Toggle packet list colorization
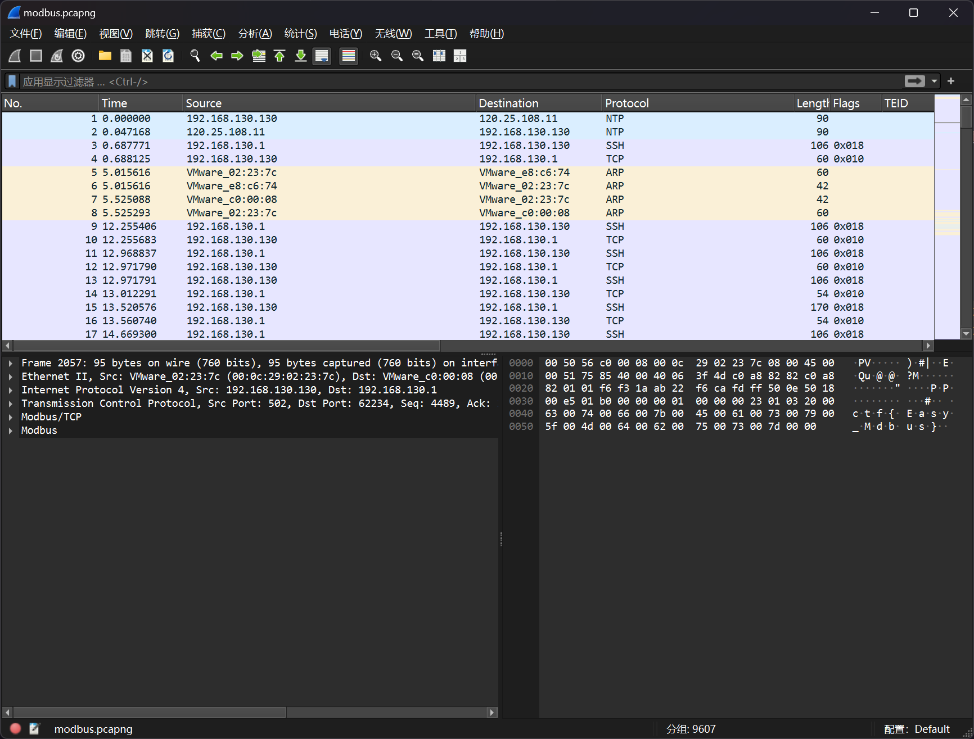The width and height of the screenshot is (974, 739). pyautogui.click(x=349, y=56)
